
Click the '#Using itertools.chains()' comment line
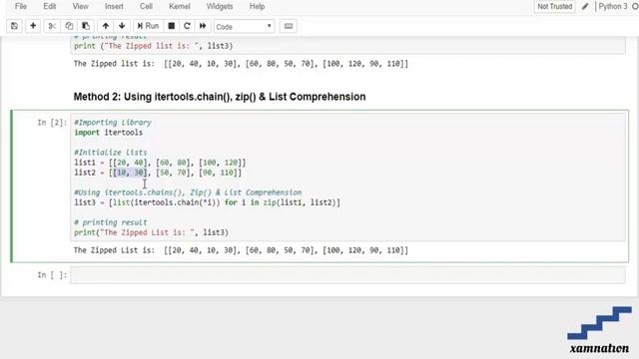coord(188,192)
